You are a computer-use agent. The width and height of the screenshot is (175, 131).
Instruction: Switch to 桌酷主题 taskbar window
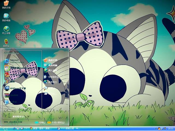click(69, 128)
